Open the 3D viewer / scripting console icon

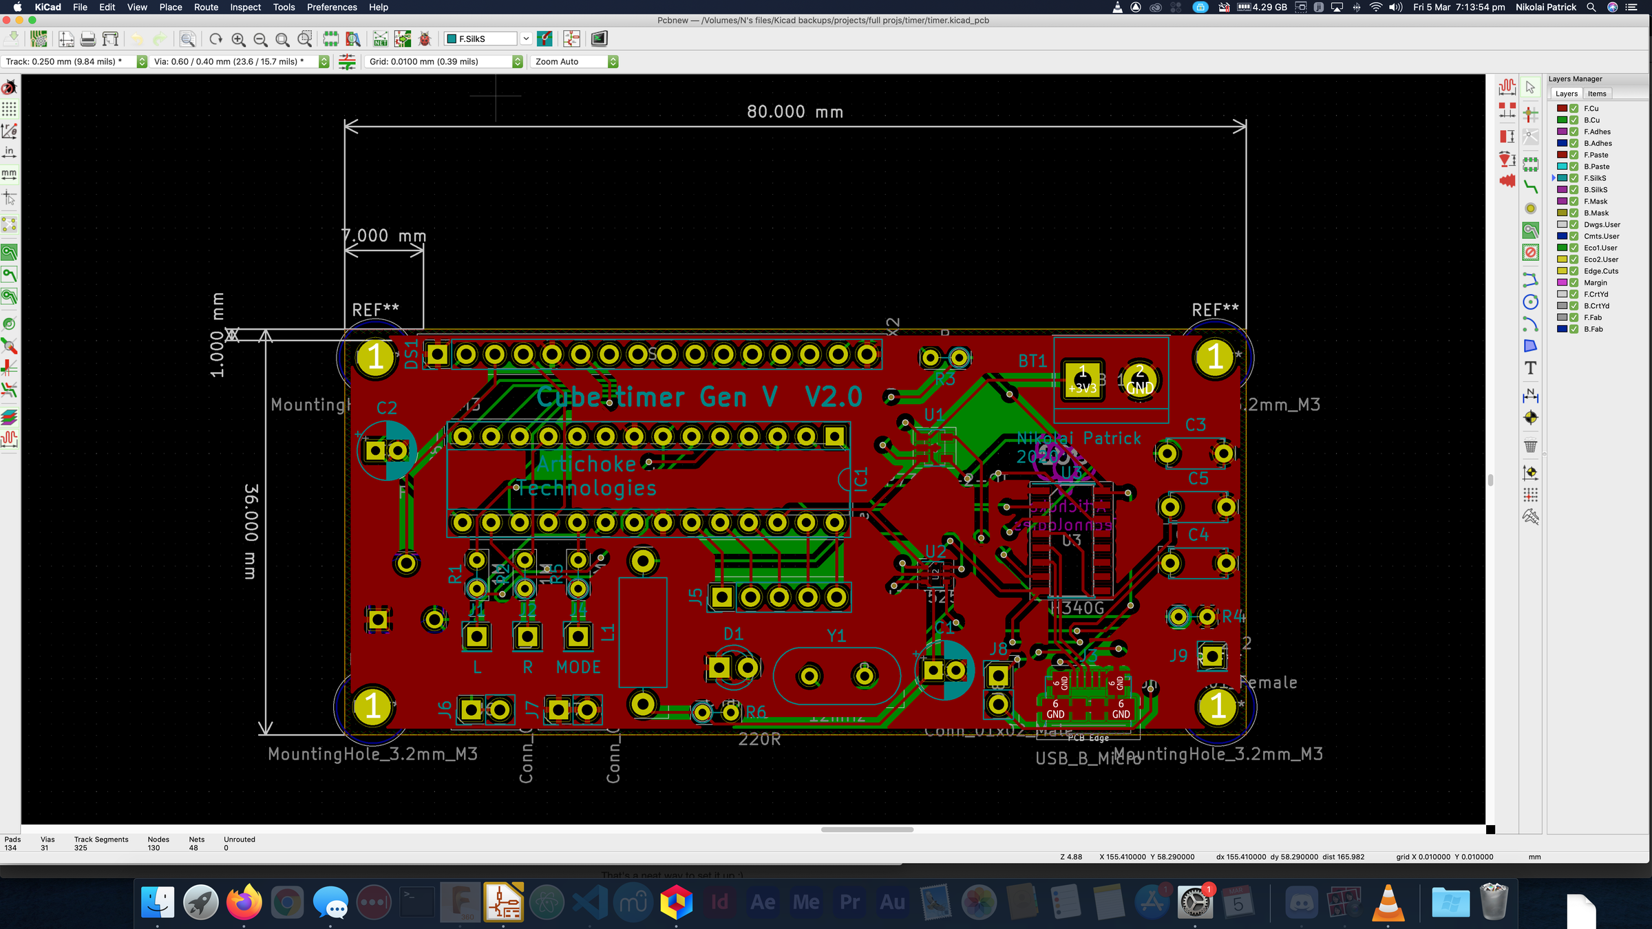click(x=599, y=39)
